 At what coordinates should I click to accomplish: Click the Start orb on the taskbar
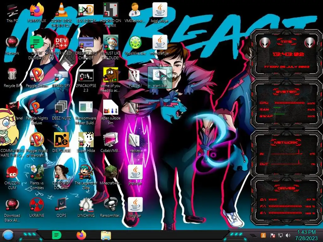tap(8, 235)
